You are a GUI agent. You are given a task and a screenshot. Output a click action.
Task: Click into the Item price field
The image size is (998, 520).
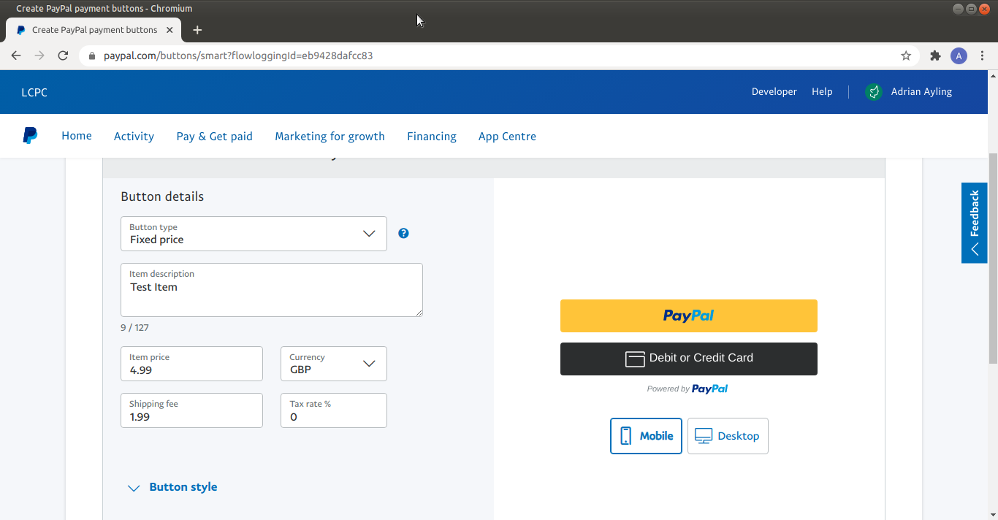pyautogui.click(x=191, y=364)
